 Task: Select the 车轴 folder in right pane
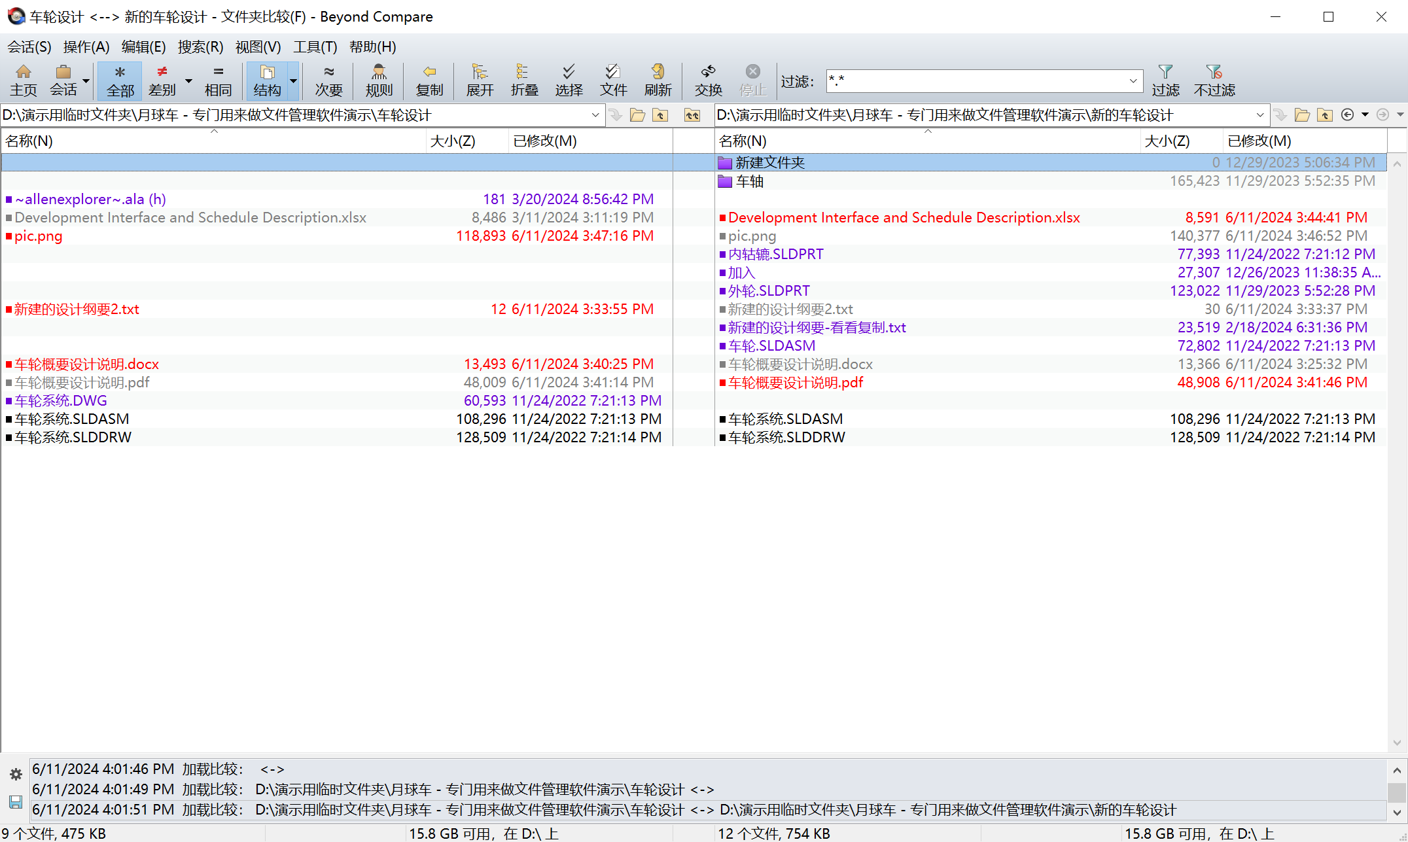pos(749,181)
